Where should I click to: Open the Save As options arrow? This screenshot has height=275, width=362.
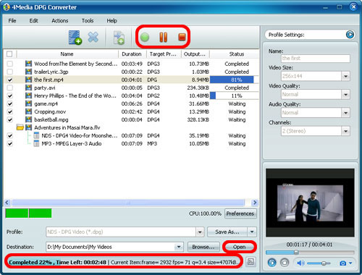252,232
